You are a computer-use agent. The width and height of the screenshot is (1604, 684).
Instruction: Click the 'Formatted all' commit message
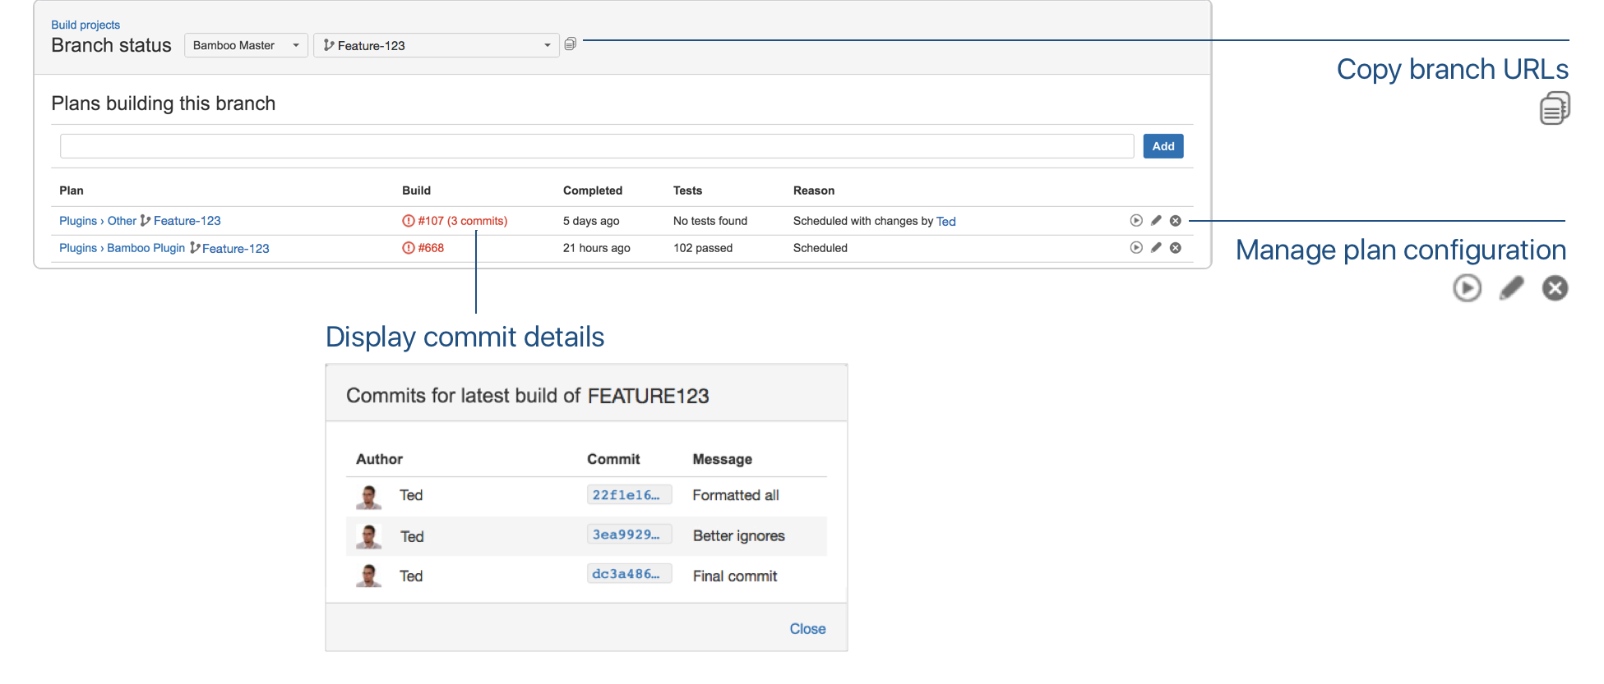(x=736, y=495)
